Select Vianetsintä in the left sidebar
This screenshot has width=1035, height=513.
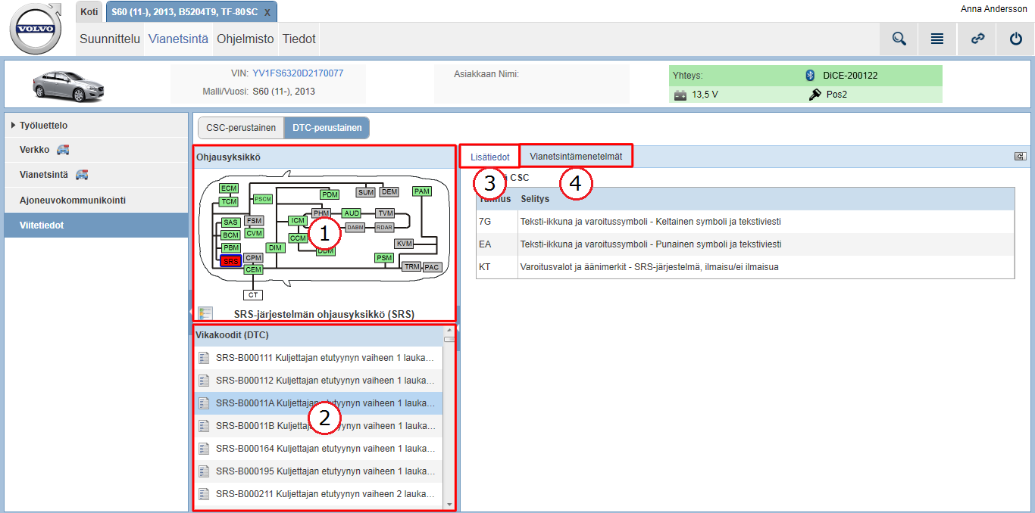(96, 175)
